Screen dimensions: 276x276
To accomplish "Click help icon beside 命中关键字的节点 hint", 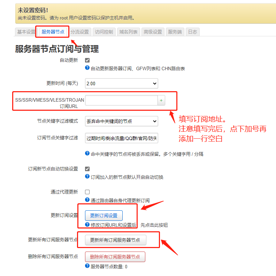I will 87,153.
